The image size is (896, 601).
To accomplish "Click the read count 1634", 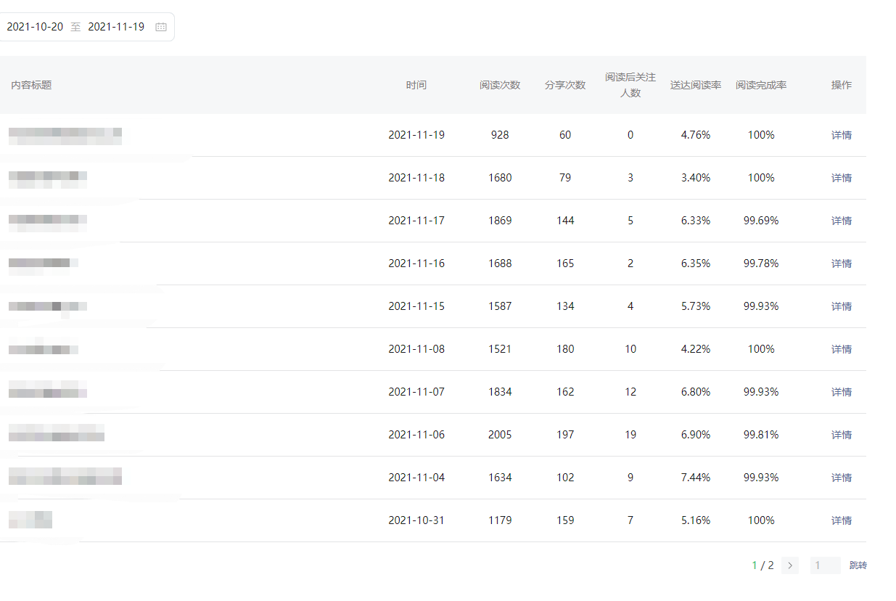I will (x=500, y=478).
